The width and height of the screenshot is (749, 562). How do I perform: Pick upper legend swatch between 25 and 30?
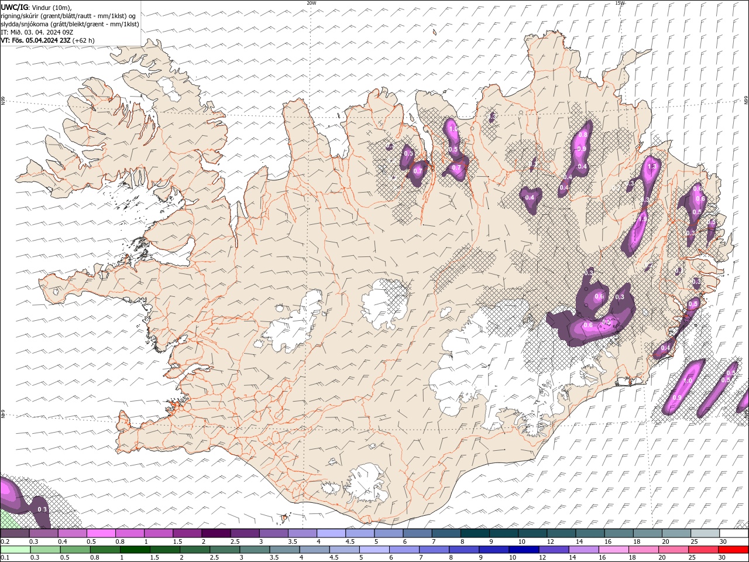click(705, 533)
